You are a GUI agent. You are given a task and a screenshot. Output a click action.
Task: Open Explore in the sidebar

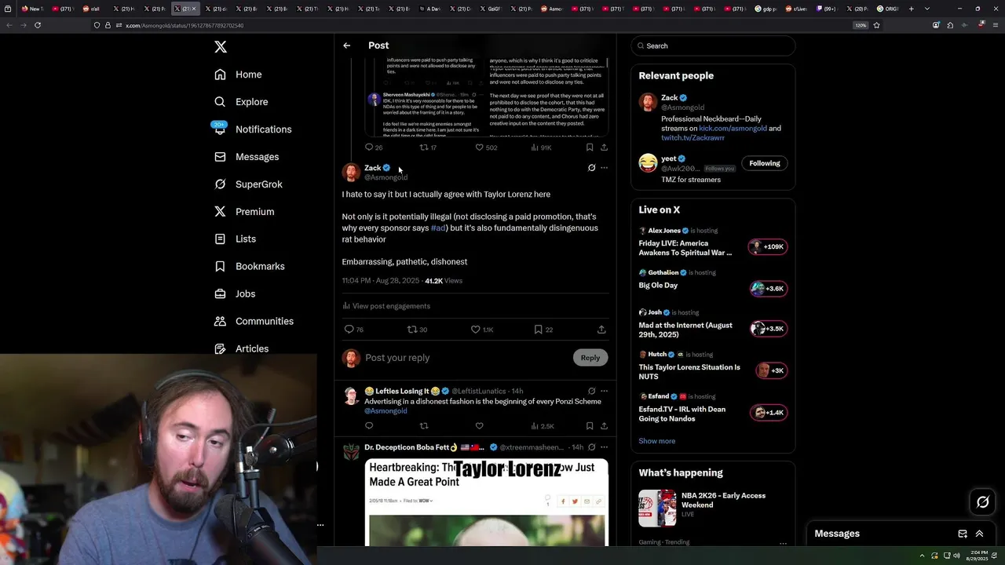coord(242,102)
